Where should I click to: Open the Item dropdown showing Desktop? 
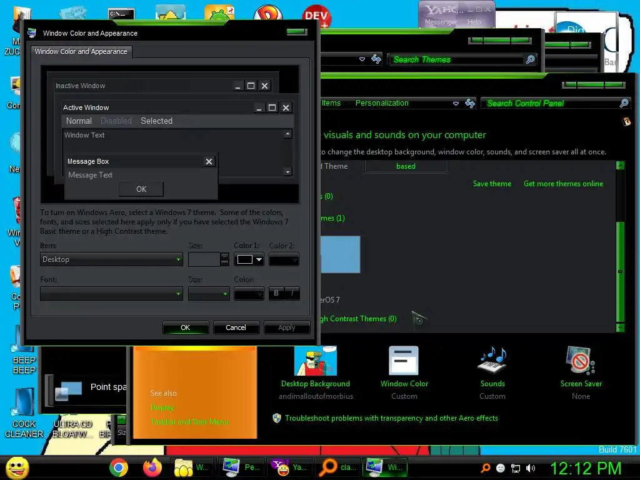[x=111, y=259]
